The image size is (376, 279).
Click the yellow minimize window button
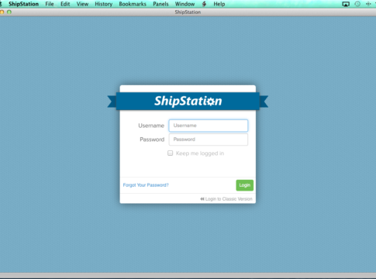coord(2,12)
